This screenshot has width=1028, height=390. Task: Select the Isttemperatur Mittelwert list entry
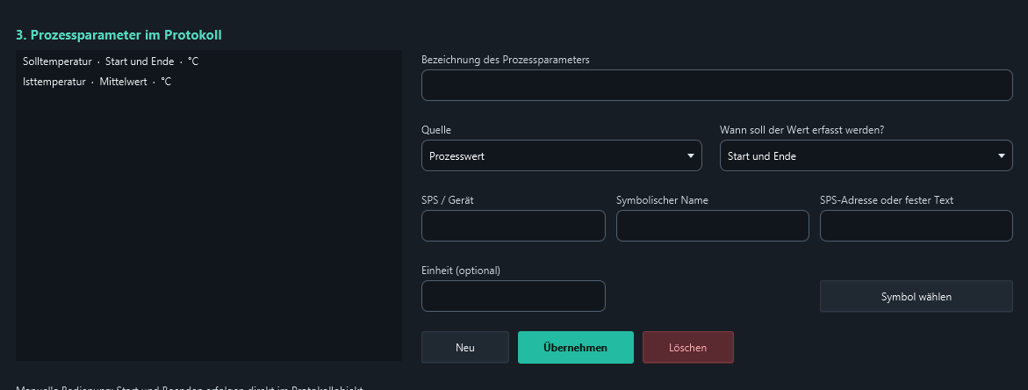tap(208, 82)
